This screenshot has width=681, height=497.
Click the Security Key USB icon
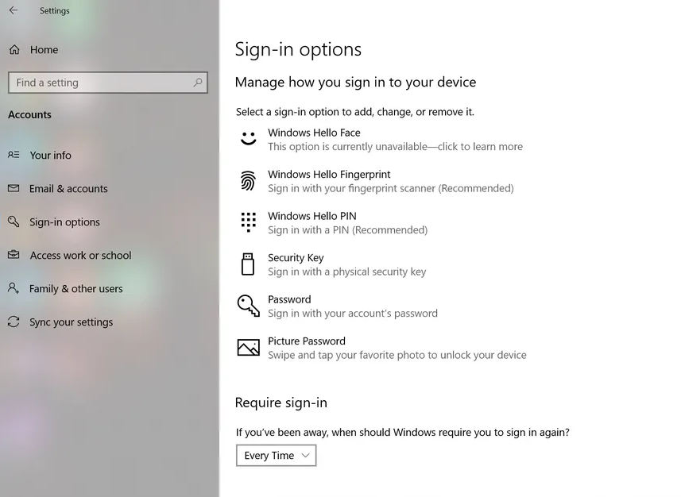click(248, 264)
